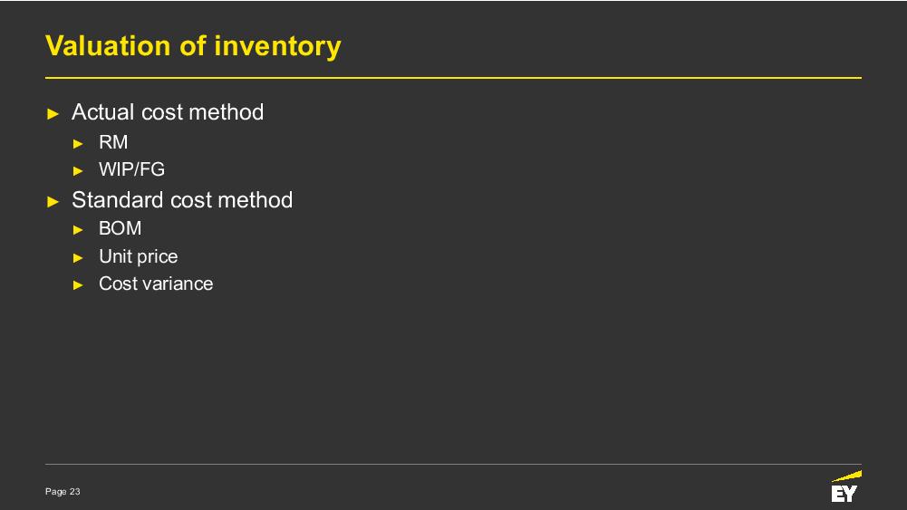
Task: Click the Standard cost method text
Action: [x=182, y=200]
